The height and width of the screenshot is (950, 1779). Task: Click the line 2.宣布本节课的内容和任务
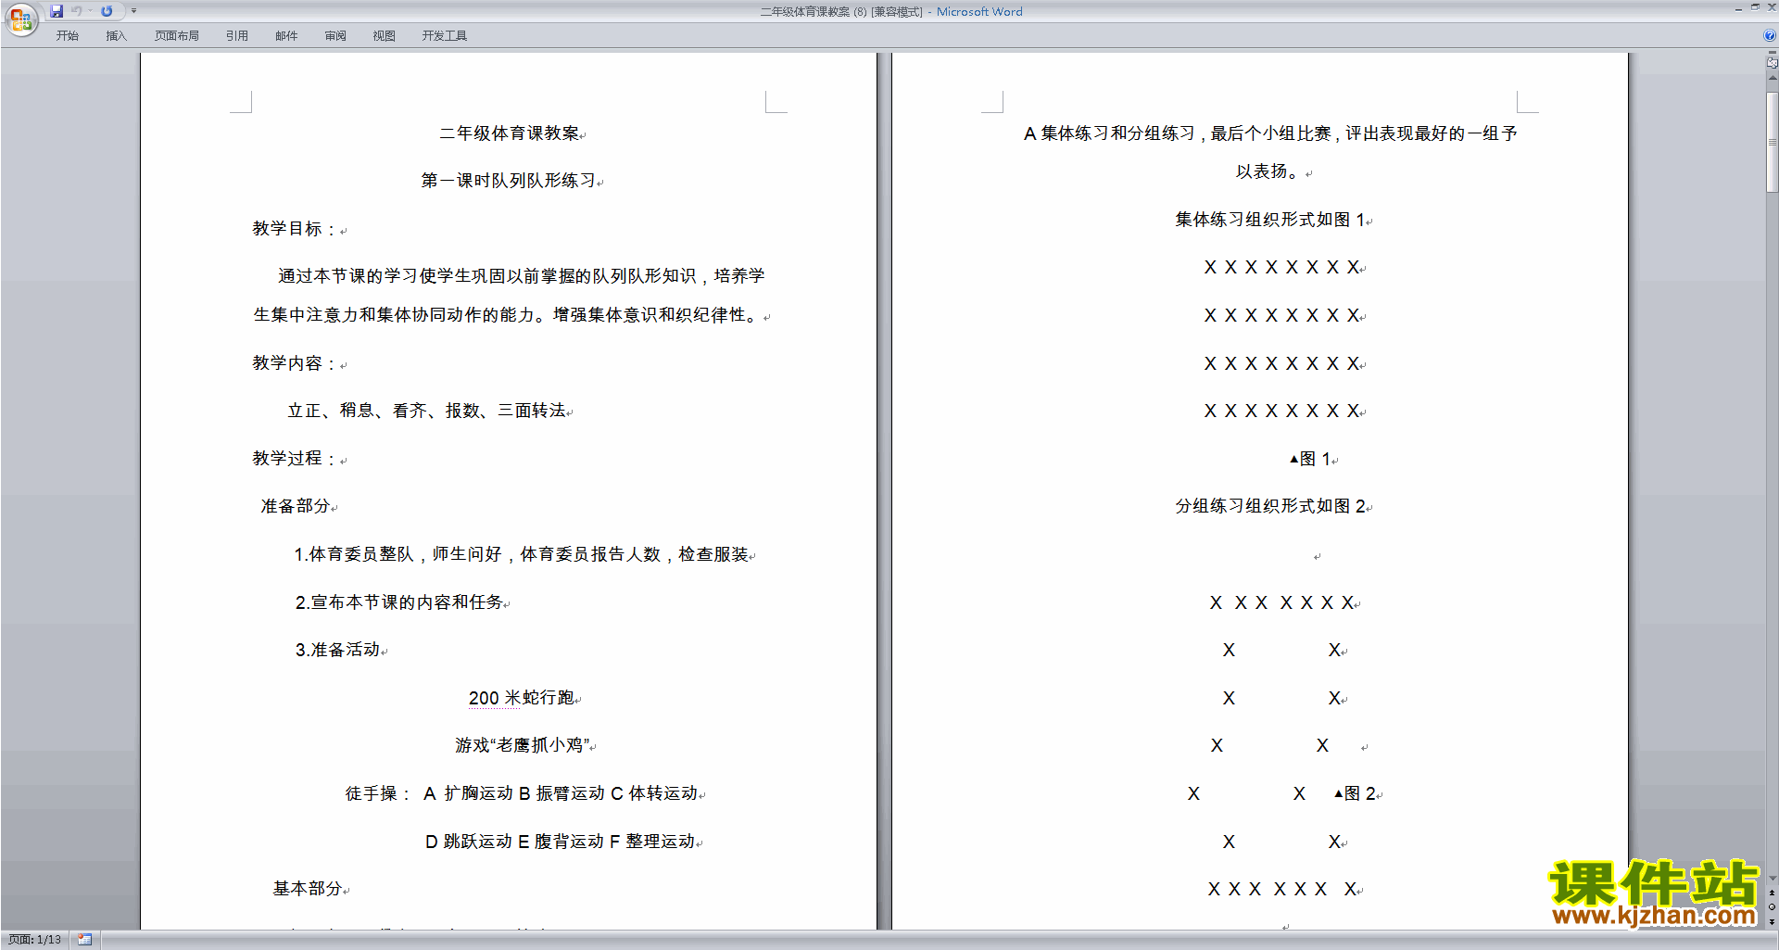coord(399,602)
